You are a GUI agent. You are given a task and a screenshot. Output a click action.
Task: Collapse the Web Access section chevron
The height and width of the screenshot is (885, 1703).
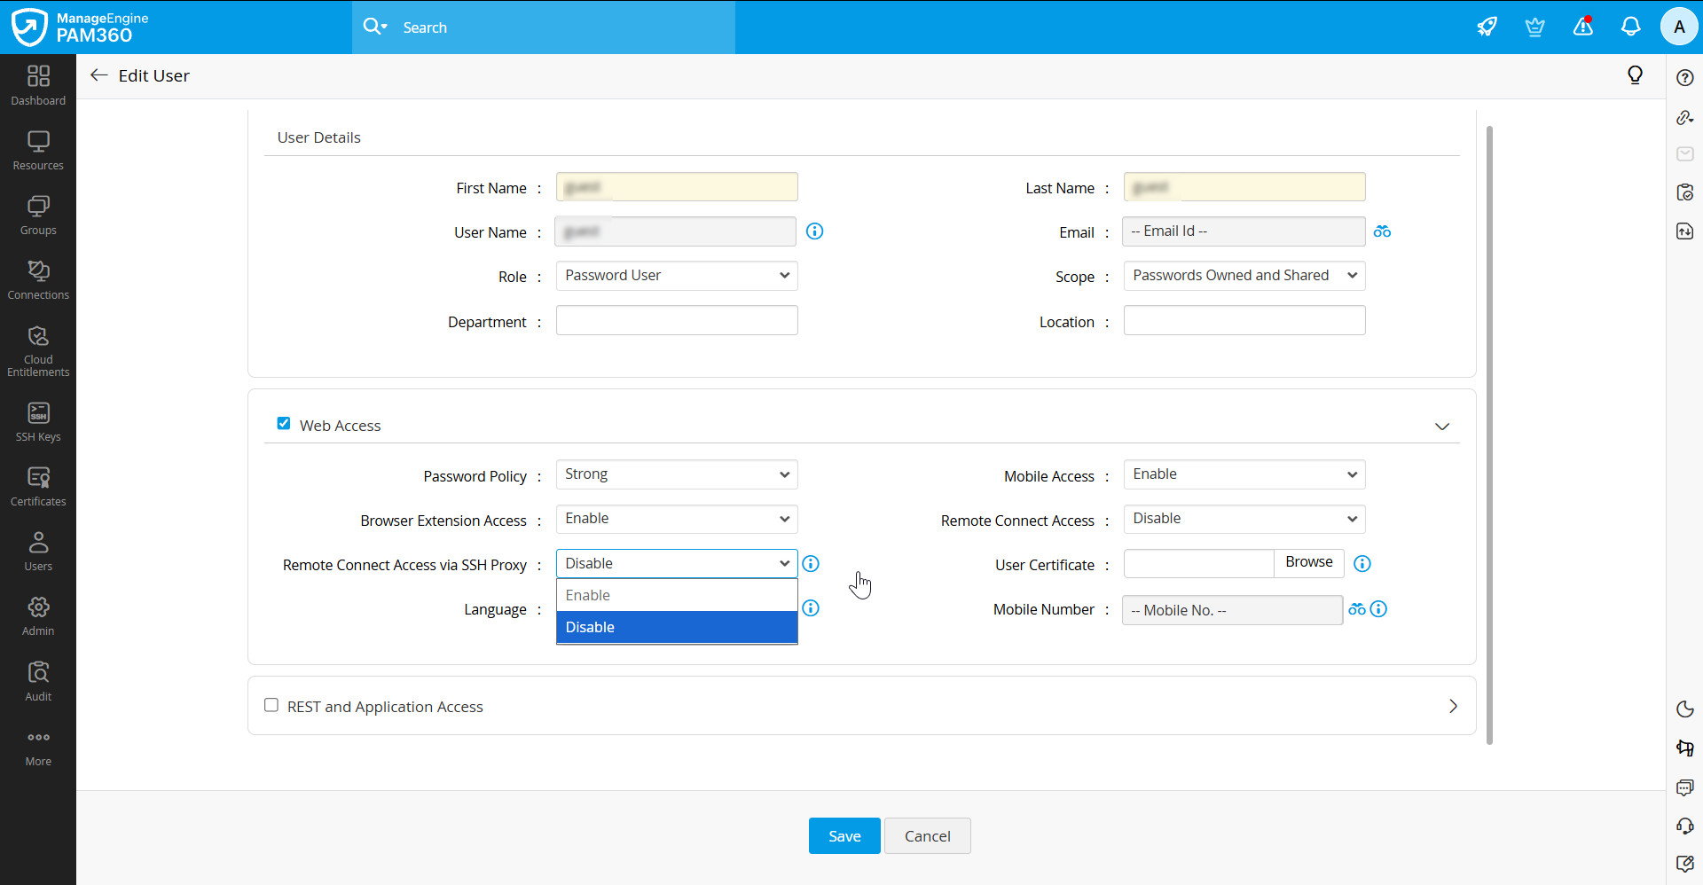(1442, 427)
